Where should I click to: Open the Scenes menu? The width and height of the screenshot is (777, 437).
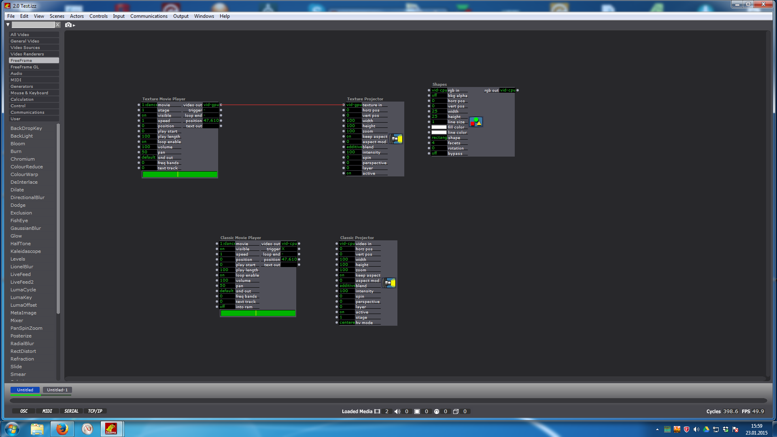coord(57,16)
